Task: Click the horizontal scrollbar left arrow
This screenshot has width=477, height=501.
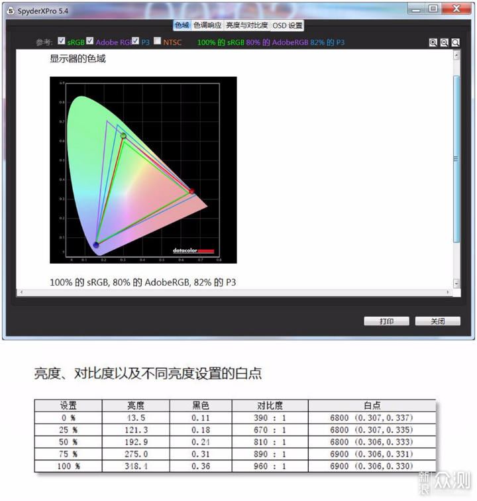Action: pyautogui.click(x=21, y=292)
